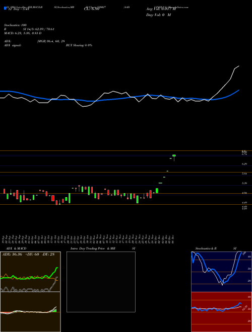252x332 pixels.
Task: Click the "Stochastics: 100" reading
Action: [15, 25]
